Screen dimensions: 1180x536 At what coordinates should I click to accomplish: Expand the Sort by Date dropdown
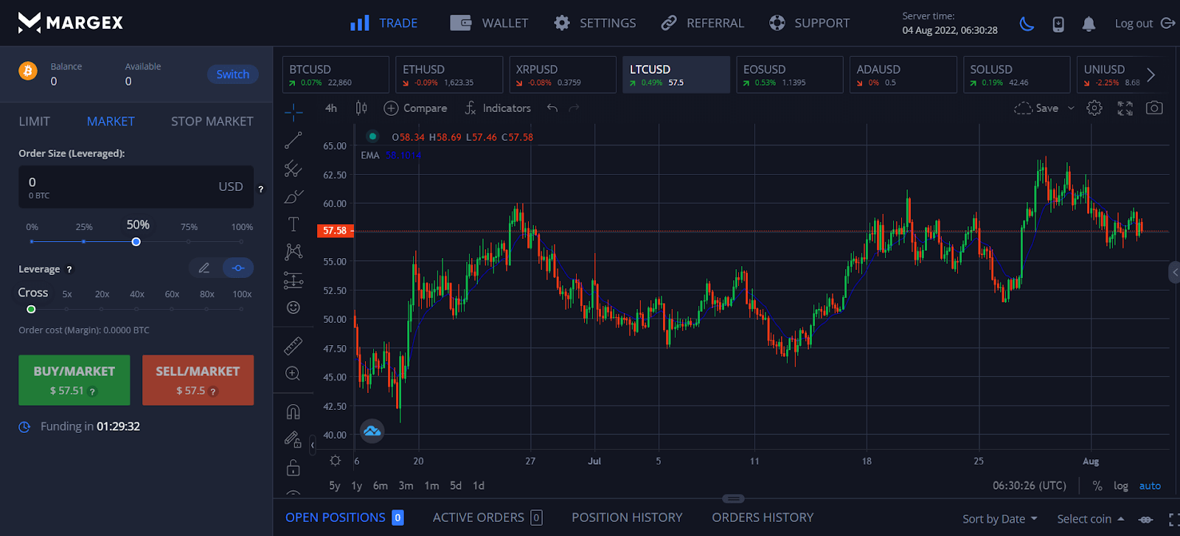tap(1000, 519)
